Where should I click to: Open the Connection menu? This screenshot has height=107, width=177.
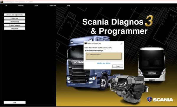pyautogui.click(x=53, y=5)
